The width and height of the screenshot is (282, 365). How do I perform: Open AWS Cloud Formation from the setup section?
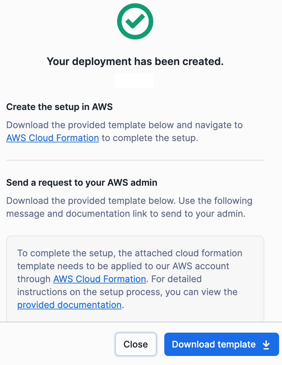click(52, 138)
